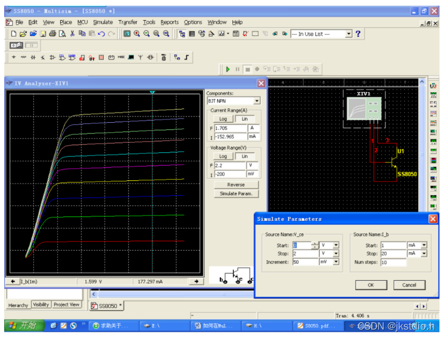Click the Print icon in toolbar
The image size is (443, 337).
tap(52, 34)
